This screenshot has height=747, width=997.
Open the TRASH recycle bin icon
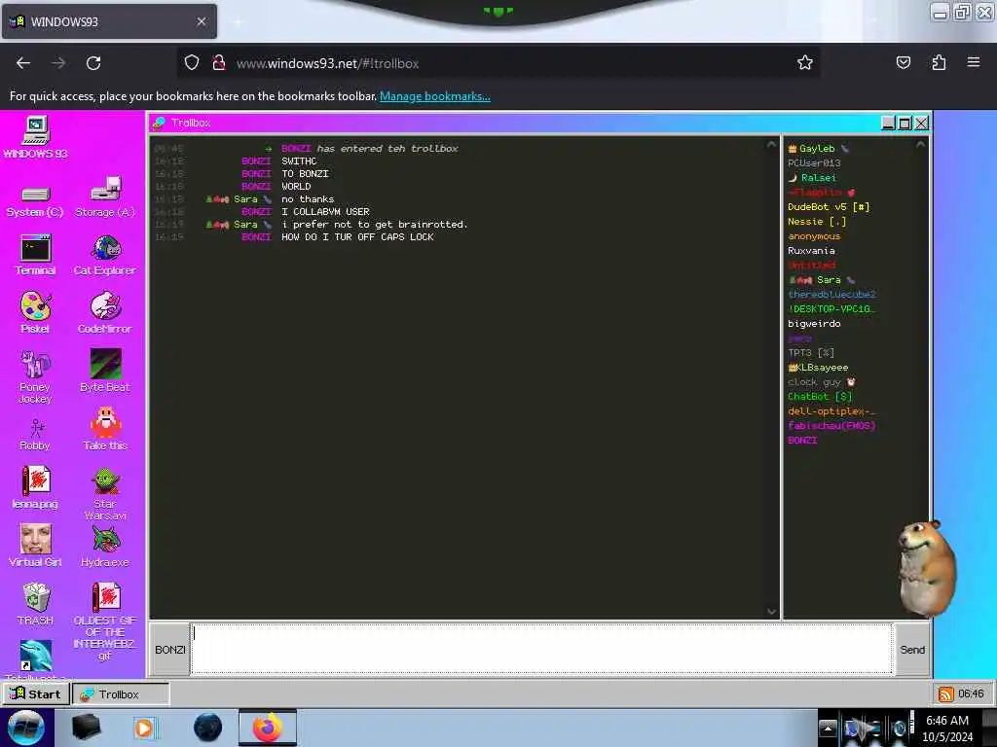36,604
